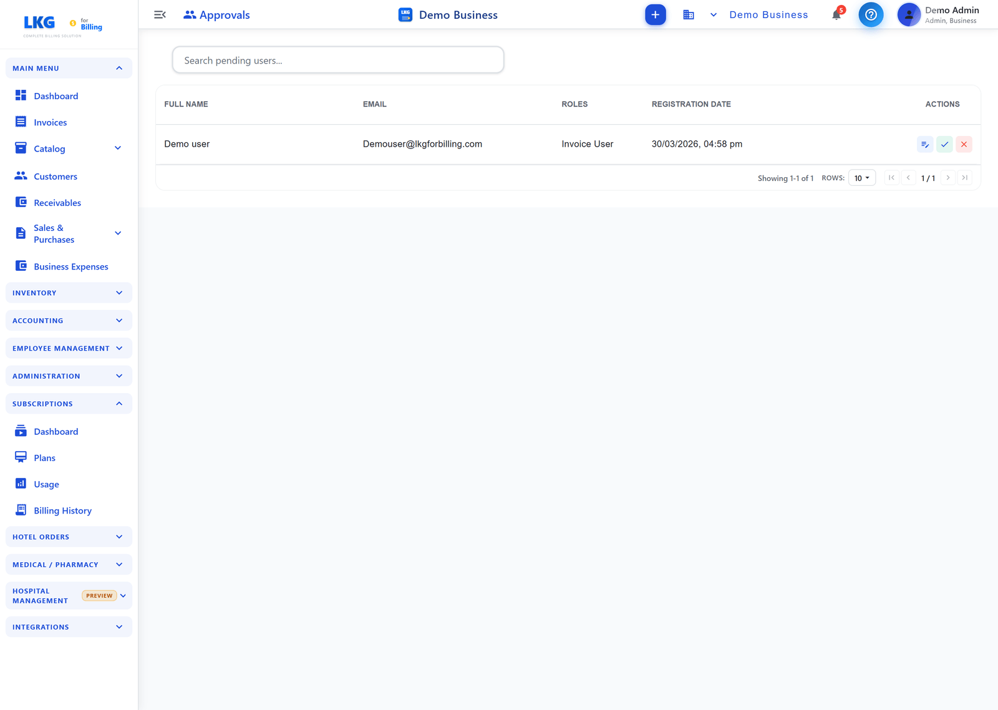Image resolution: width=998 pixels, height=710 pixels.
Task: Click the Sales & Purchases document icon
Action: (x=21, y=233)
